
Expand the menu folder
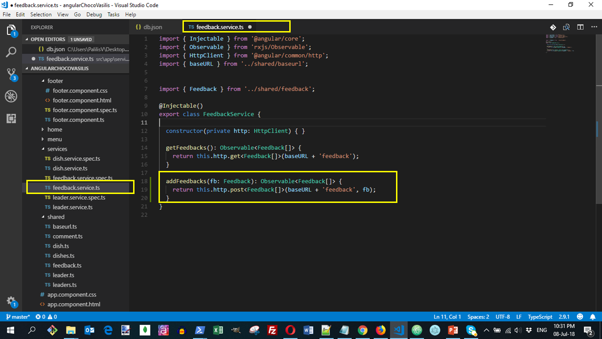(55, 139)
